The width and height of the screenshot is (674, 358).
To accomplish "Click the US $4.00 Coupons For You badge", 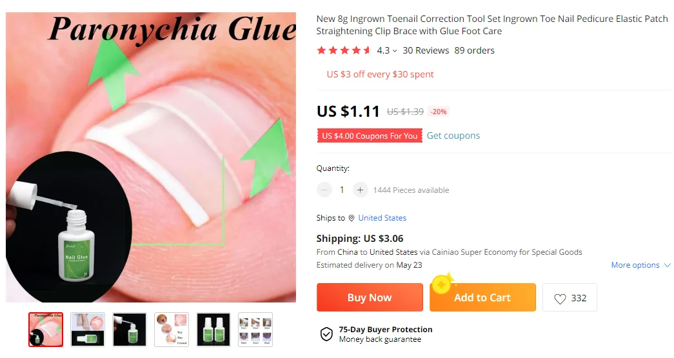I will (x=370, y=136).
